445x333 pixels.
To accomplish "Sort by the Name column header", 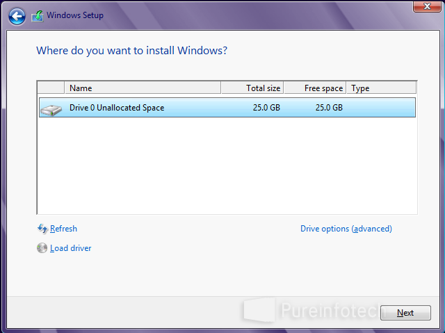I will coord(143,88).
